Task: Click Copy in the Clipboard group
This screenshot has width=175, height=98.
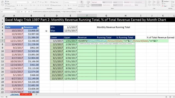Action: click(x=7, y=4)
